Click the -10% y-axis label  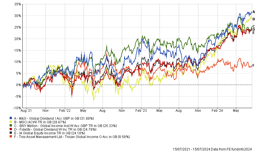[x=16, y=108]
